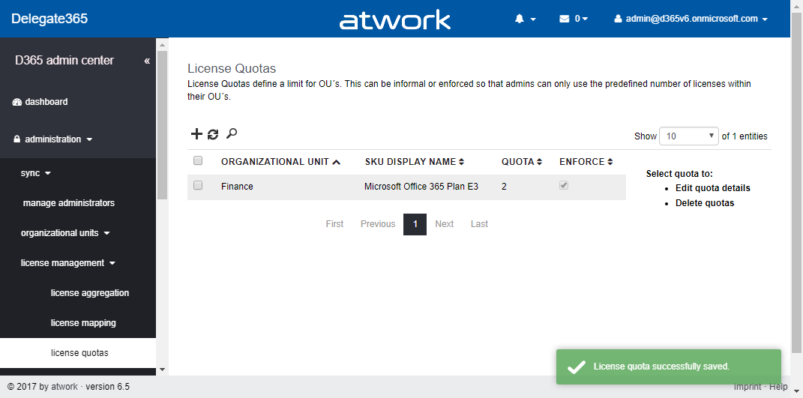Click the add quota plus icon
Image resolution: width=803 pixels, height=398 pixels.
click(x=196, y=134)
